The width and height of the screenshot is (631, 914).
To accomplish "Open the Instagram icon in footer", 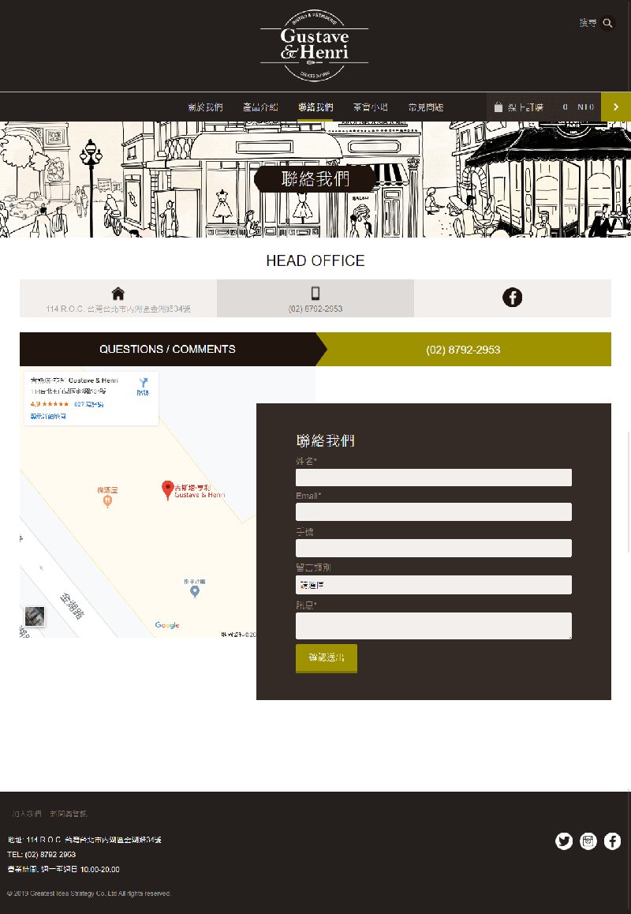I will tap(588, 841).
